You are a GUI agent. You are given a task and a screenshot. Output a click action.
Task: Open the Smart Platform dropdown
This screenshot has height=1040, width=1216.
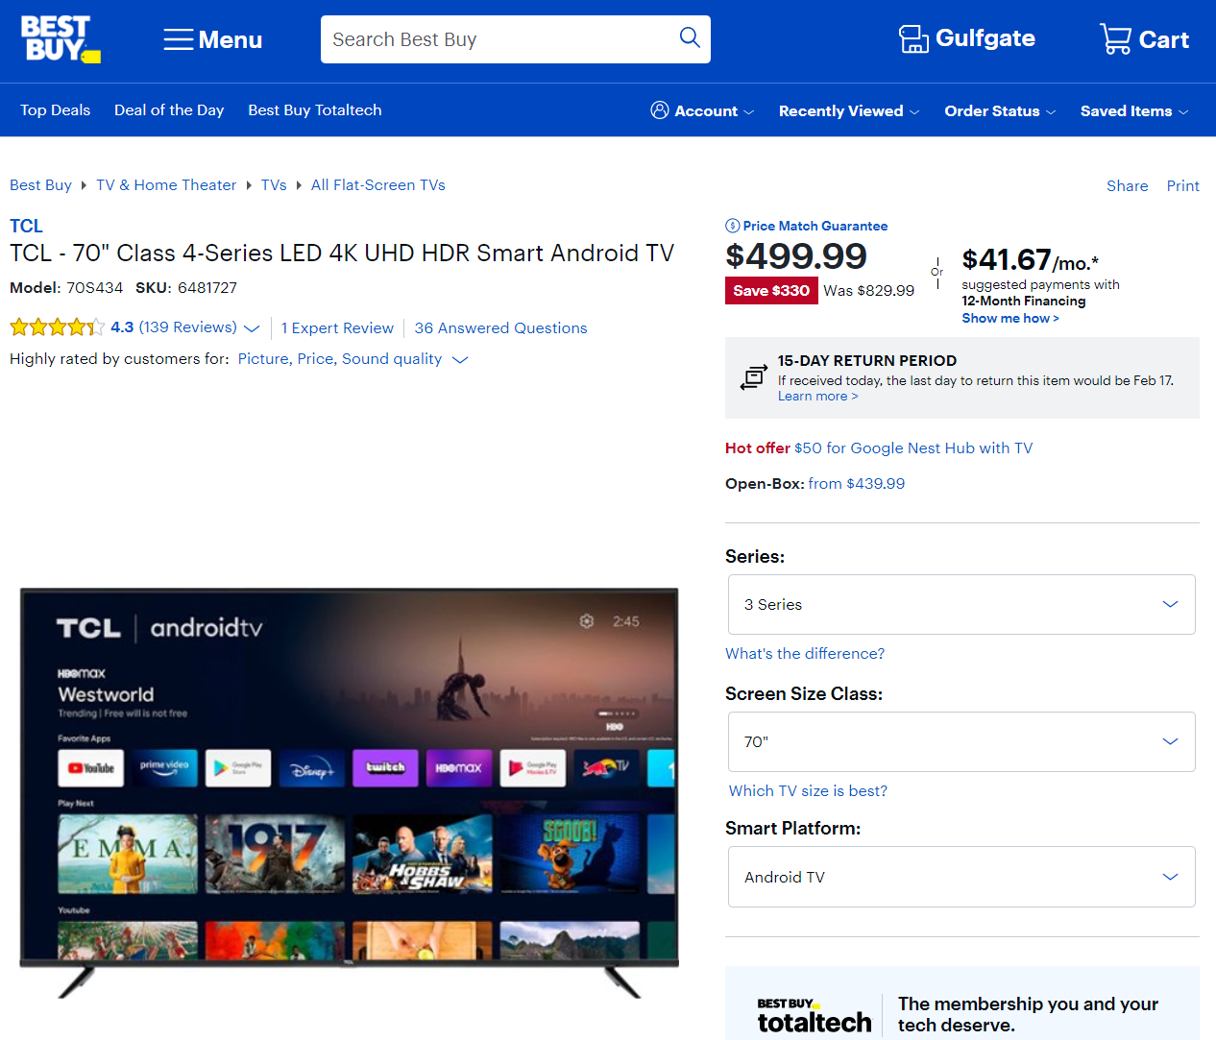click(x=961, y=877)
